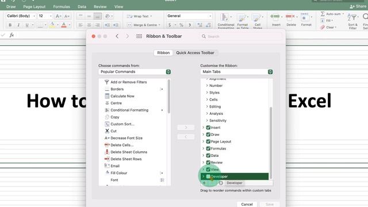Uncheck the View tab checkbox

click(208, 170)
